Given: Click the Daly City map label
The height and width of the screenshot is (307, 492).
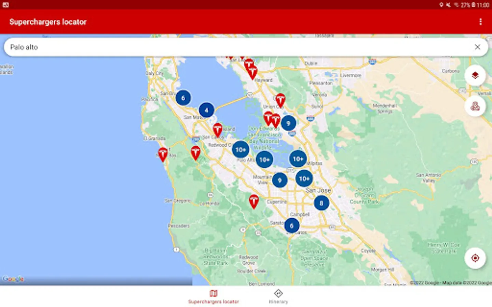Looking at the screenshot, I should point(155,73).
